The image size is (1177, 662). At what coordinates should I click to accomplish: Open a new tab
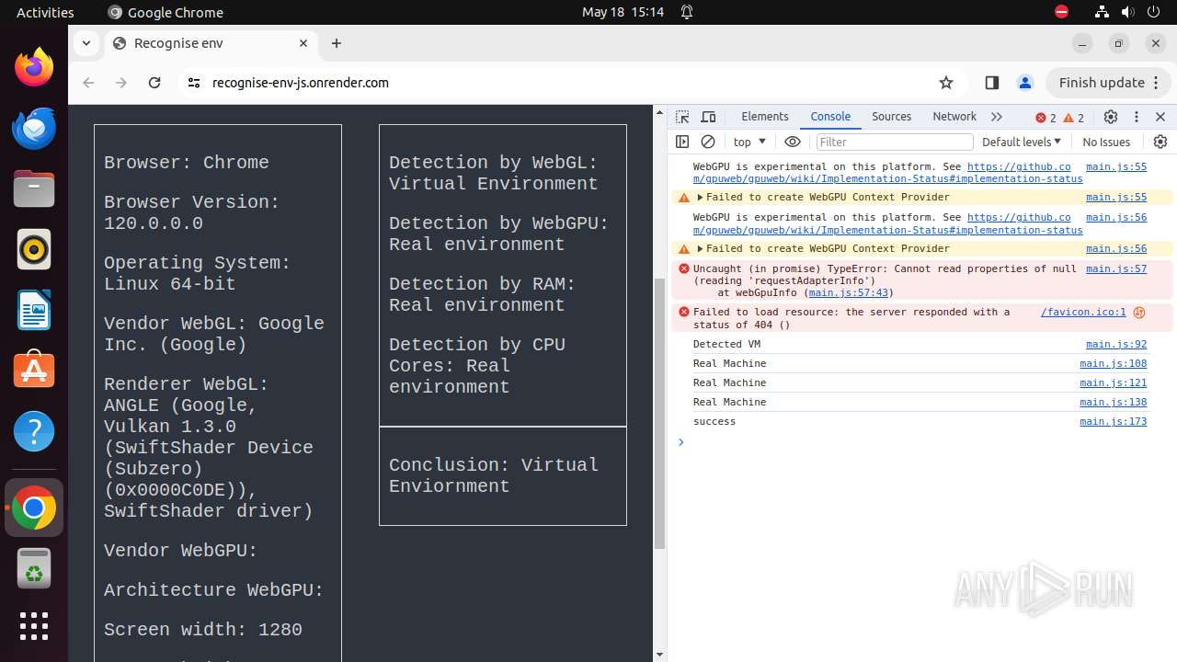point(337,43)
